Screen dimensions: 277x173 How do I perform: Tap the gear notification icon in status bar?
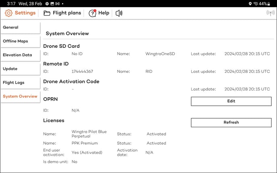click(x=47, y=4)
